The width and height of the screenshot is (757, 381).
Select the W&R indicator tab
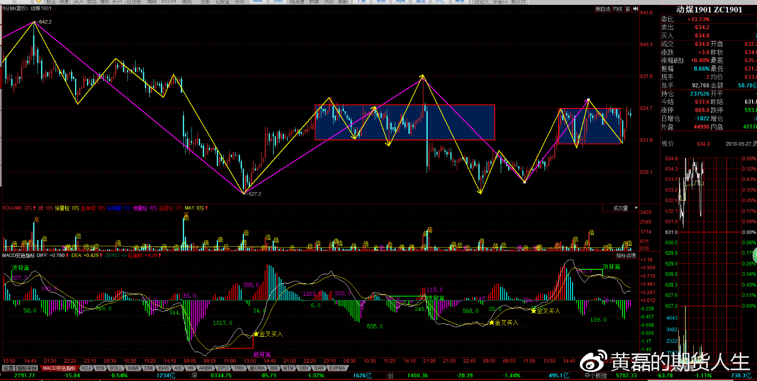pyautogui.click(x=134, y=368)
